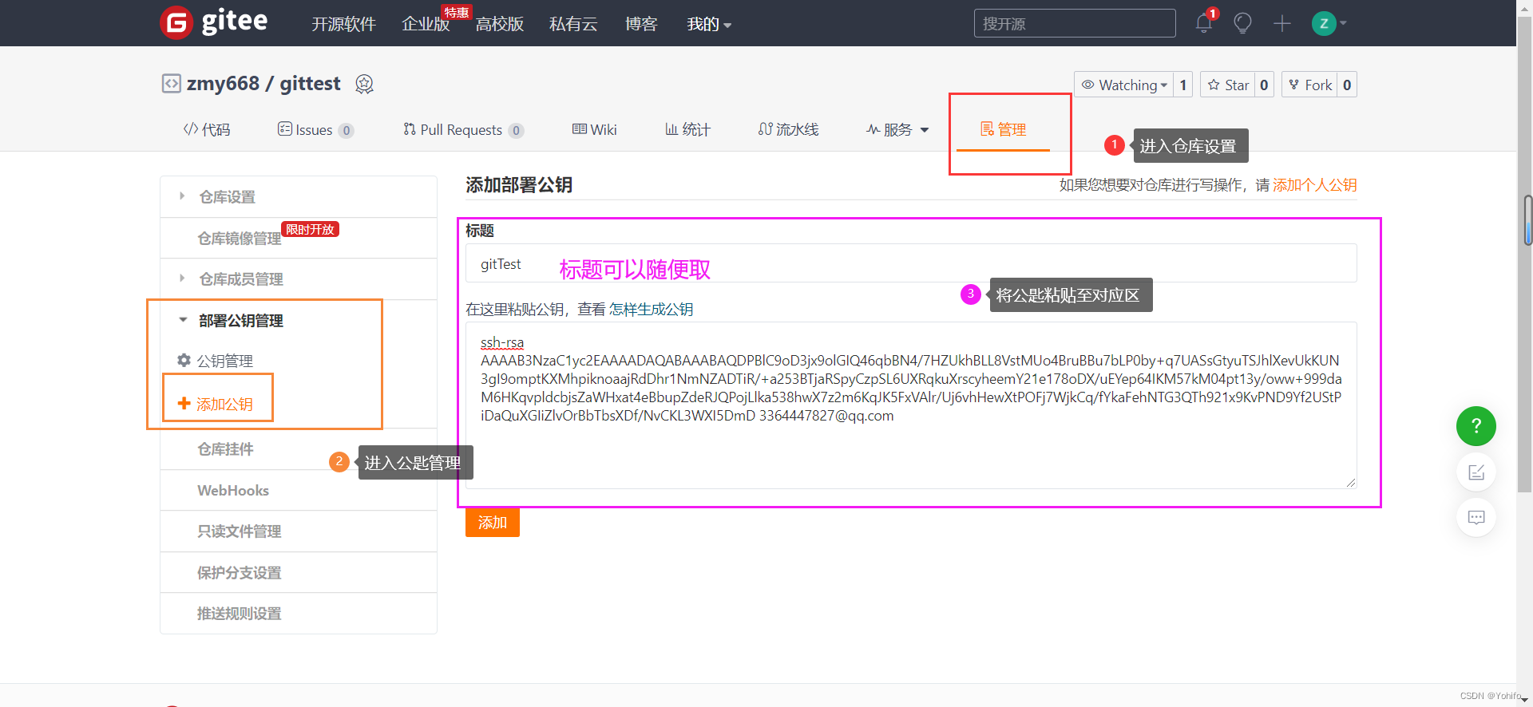Open 仓库挂件 in sidebar
This screenshot has height=707, width=1533.
coord(225,449)
